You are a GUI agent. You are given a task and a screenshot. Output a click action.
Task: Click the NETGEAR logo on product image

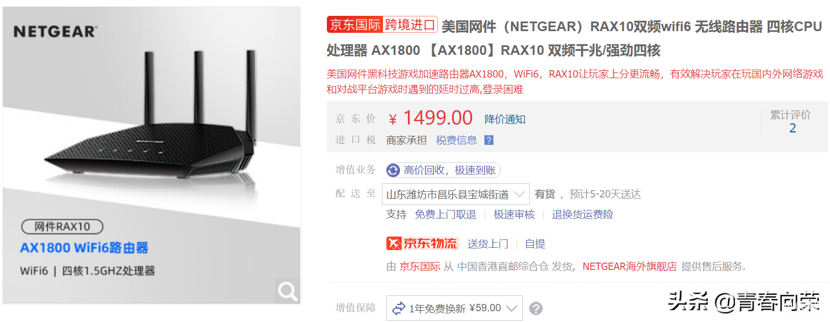point(55,31)
